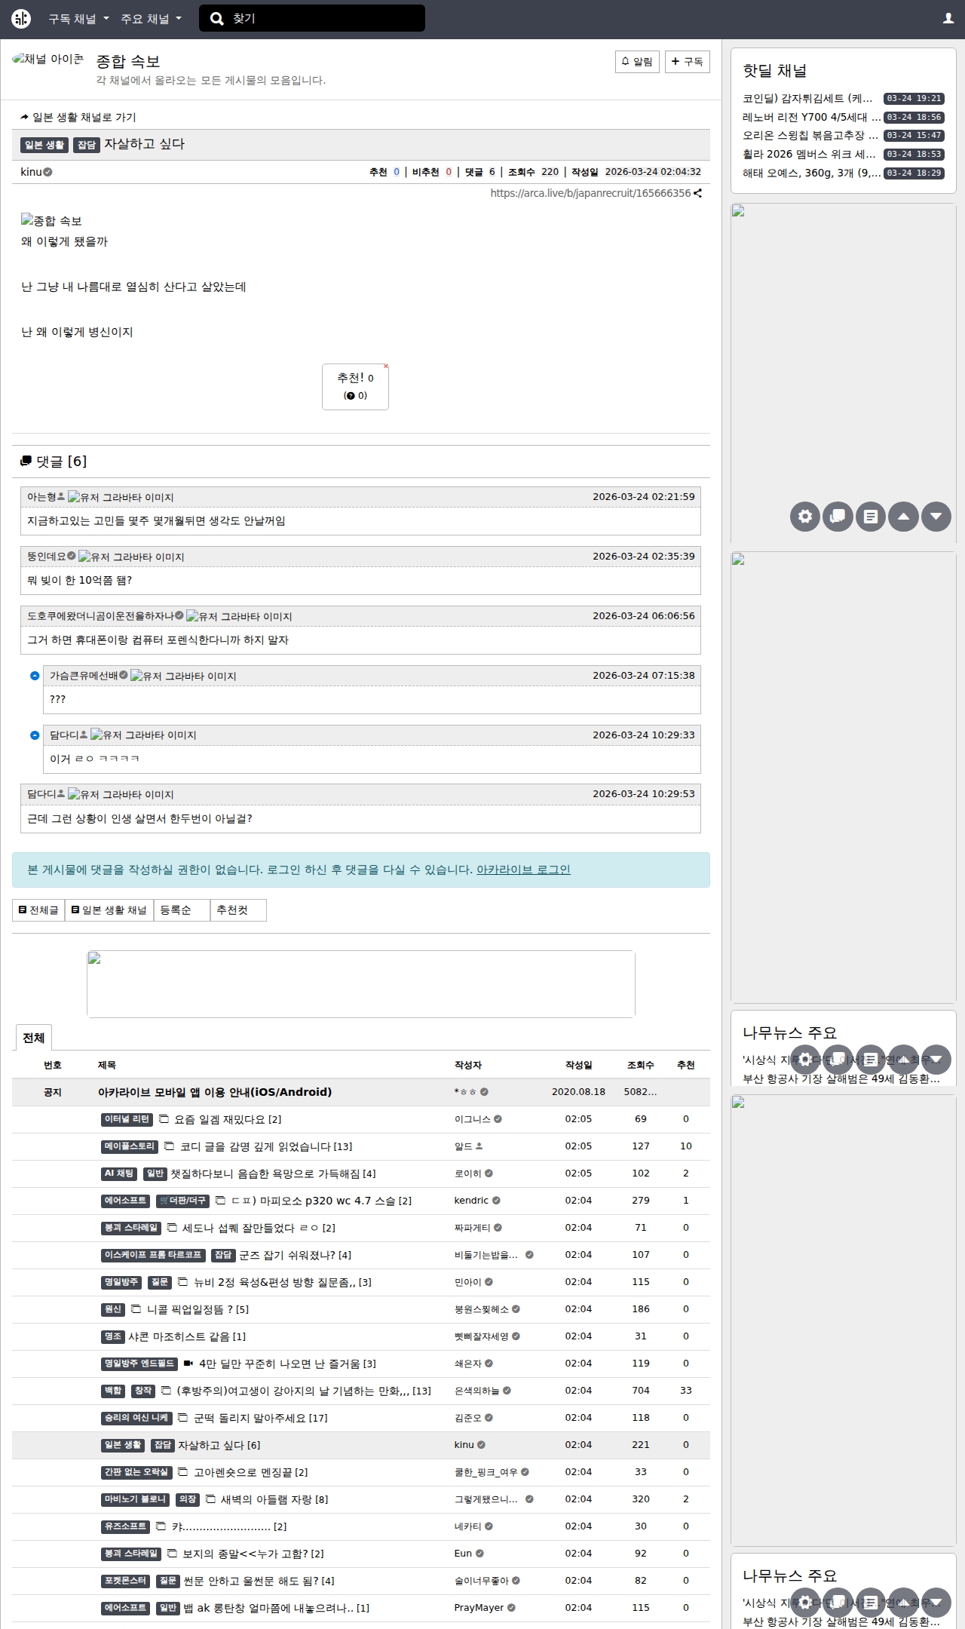Click the 일본 생활 category badge in title
965x1629 pixels.
tap(44, 145)
